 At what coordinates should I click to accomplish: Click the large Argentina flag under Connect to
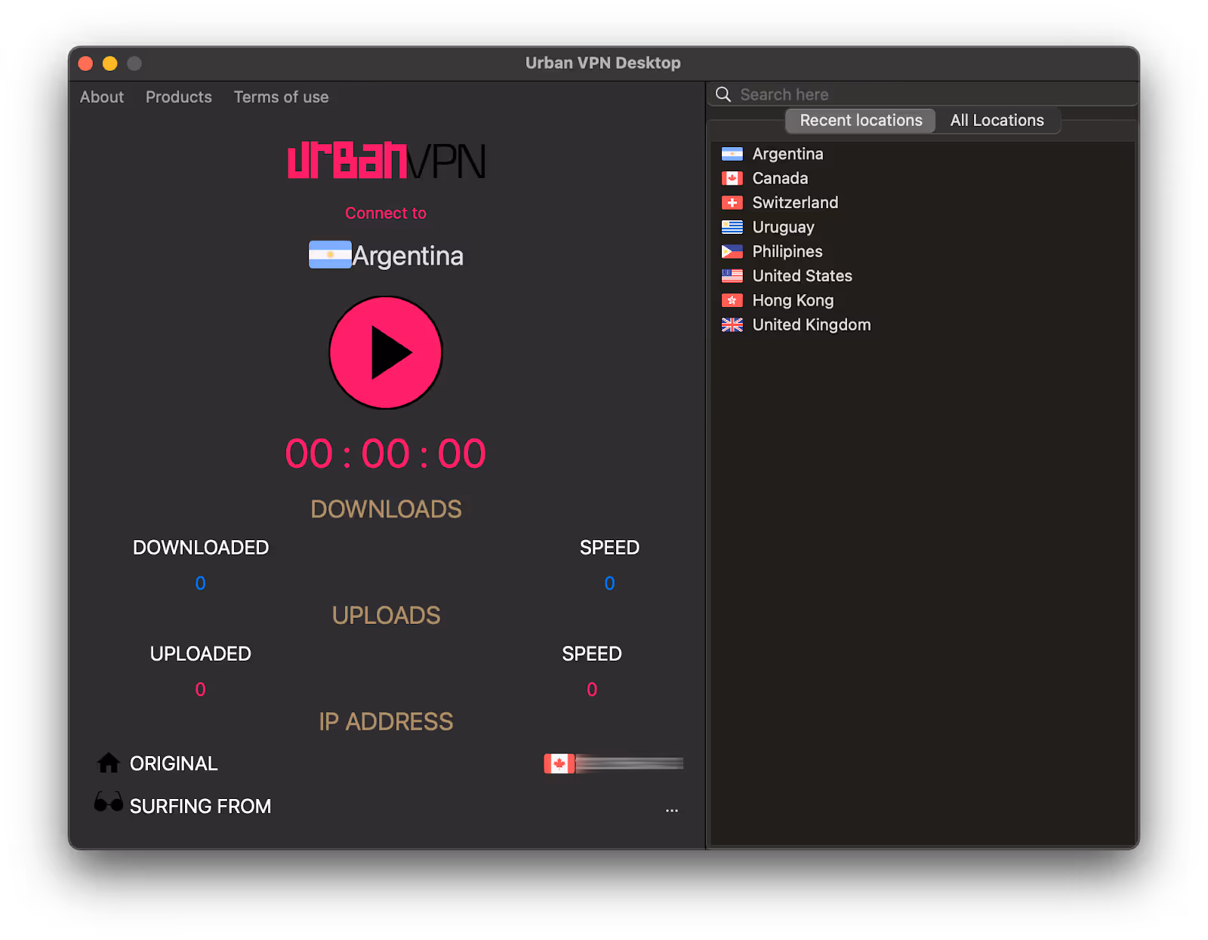pos(330,255)
